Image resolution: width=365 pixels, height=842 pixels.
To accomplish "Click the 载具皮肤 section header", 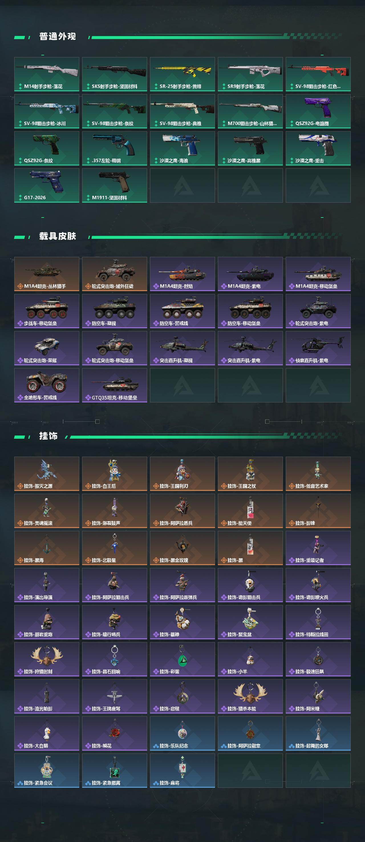I will pyautogui.click(x=58, y=236).
